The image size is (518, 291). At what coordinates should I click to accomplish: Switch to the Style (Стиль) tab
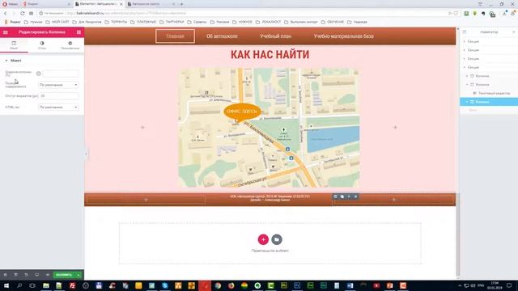click(x=42, y=45)
